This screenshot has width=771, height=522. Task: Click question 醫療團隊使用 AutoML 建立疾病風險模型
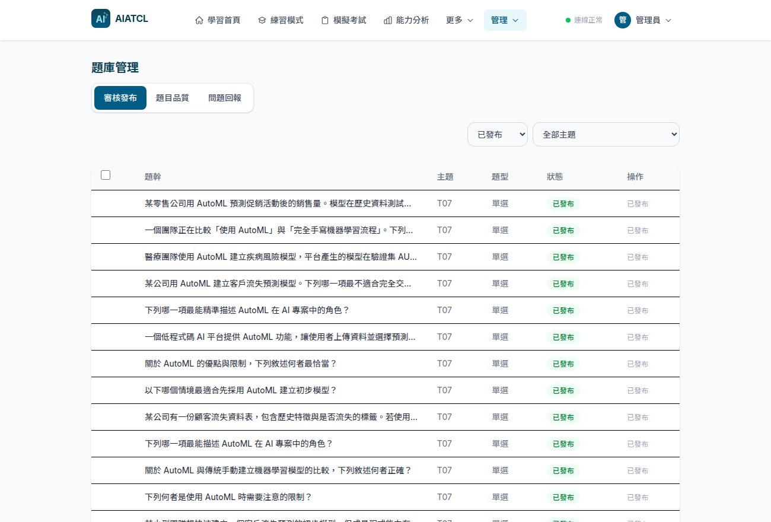(281, 257)
